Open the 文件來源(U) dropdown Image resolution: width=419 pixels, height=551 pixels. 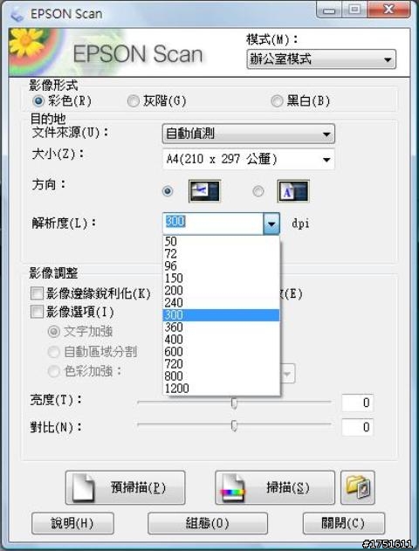click(x=248, y=134)
